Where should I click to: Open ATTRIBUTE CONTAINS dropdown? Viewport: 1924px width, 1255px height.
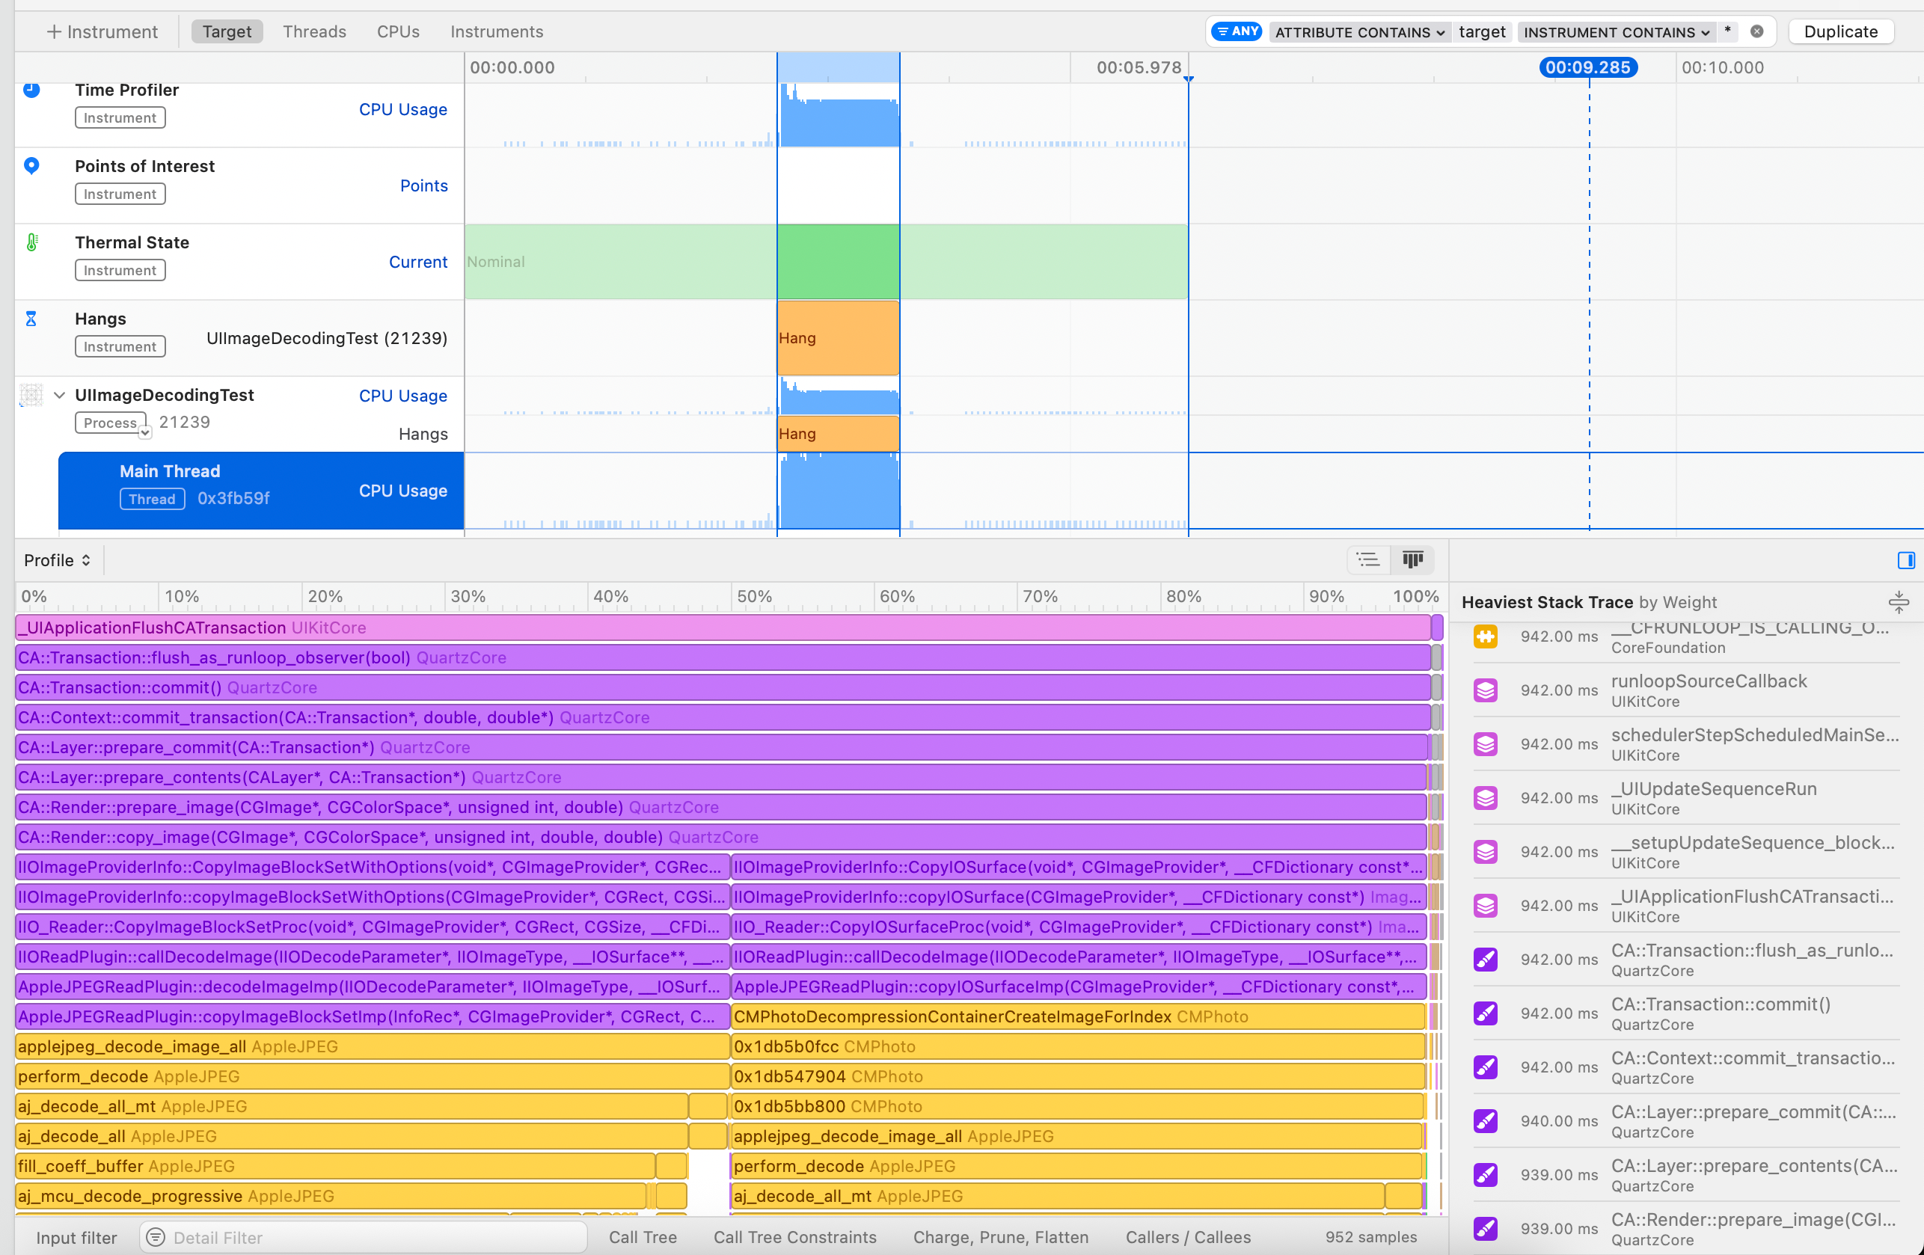pos(1360,32)
